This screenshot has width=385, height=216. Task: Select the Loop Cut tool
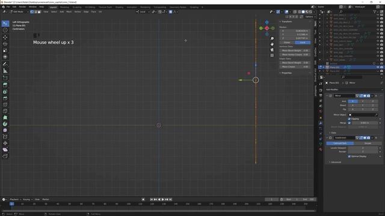5,105
